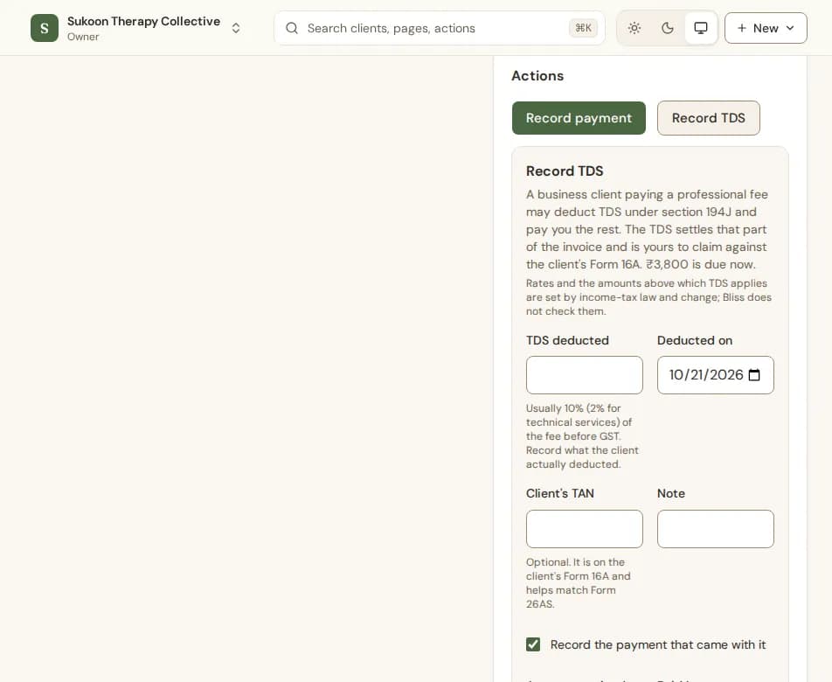Select system theme monitor icon

[701, 28]
